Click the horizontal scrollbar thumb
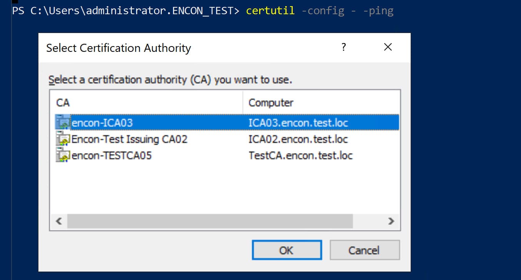This screenshot has width=521, height=280. pyautogui.click(x=210, y=221)
